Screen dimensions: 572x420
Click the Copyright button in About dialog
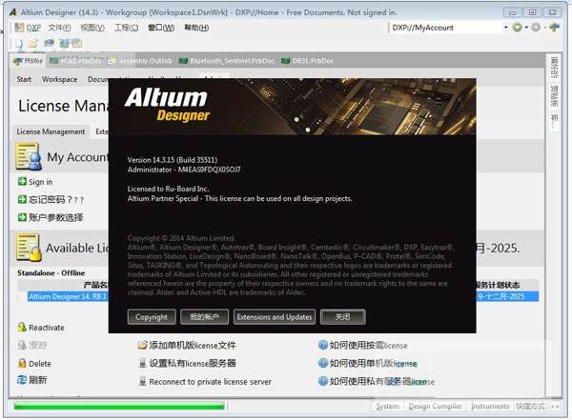(152, 317)
